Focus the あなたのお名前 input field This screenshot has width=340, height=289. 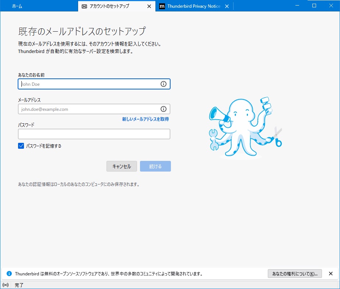tap(88, 84)
